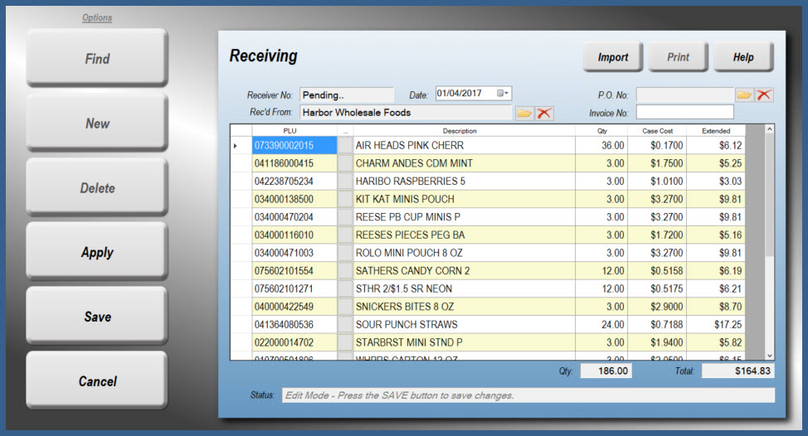Create a New receiver record

(x=97, y=123)
